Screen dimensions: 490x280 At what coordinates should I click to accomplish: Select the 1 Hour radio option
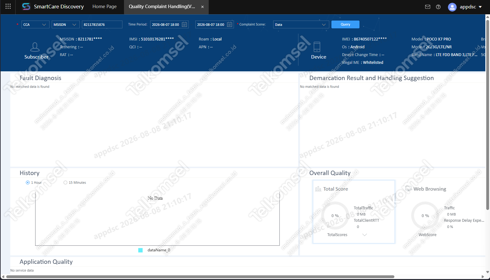coord(28,183)
